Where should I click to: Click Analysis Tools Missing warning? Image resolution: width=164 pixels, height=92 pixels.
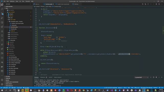147,88
